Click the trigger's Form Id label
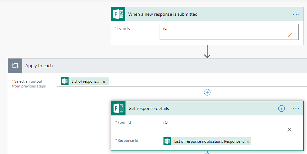The image size is (307, 154). 124,28
